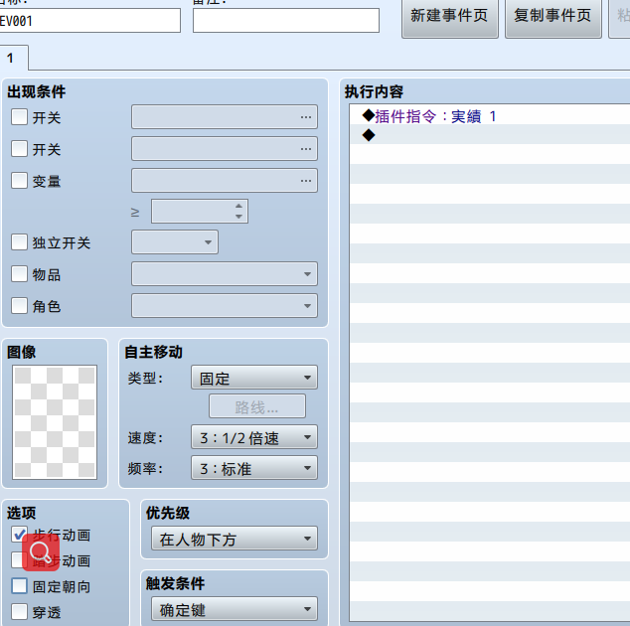Enable the second 开关 condition checkbox
Screen dimensions: 630x626
(19, 149)
